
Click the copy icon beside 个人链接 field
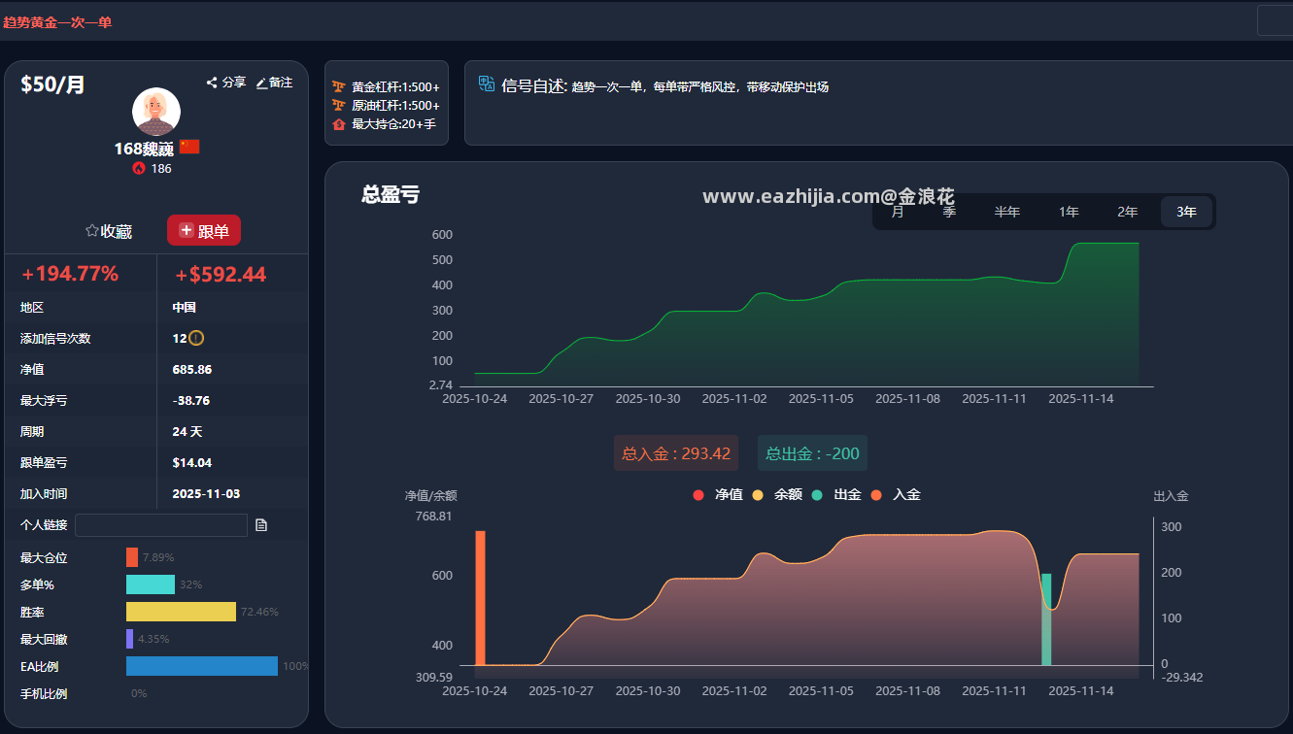pos(261,525)
